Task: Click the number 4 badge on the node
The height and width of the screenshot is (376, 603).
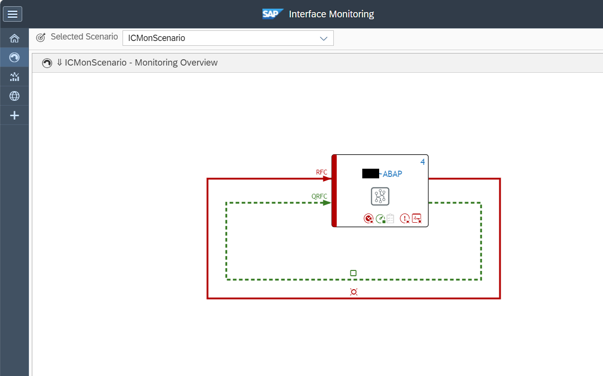Action: [423, 162]
